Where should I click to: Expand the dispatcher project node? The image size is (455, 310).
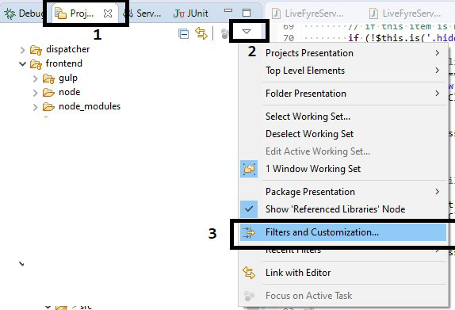tap(23, 50)
